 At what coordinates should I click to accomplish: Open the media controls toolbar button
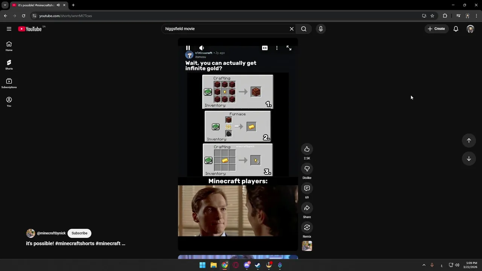pyautogui.click(x=458, y=16)
